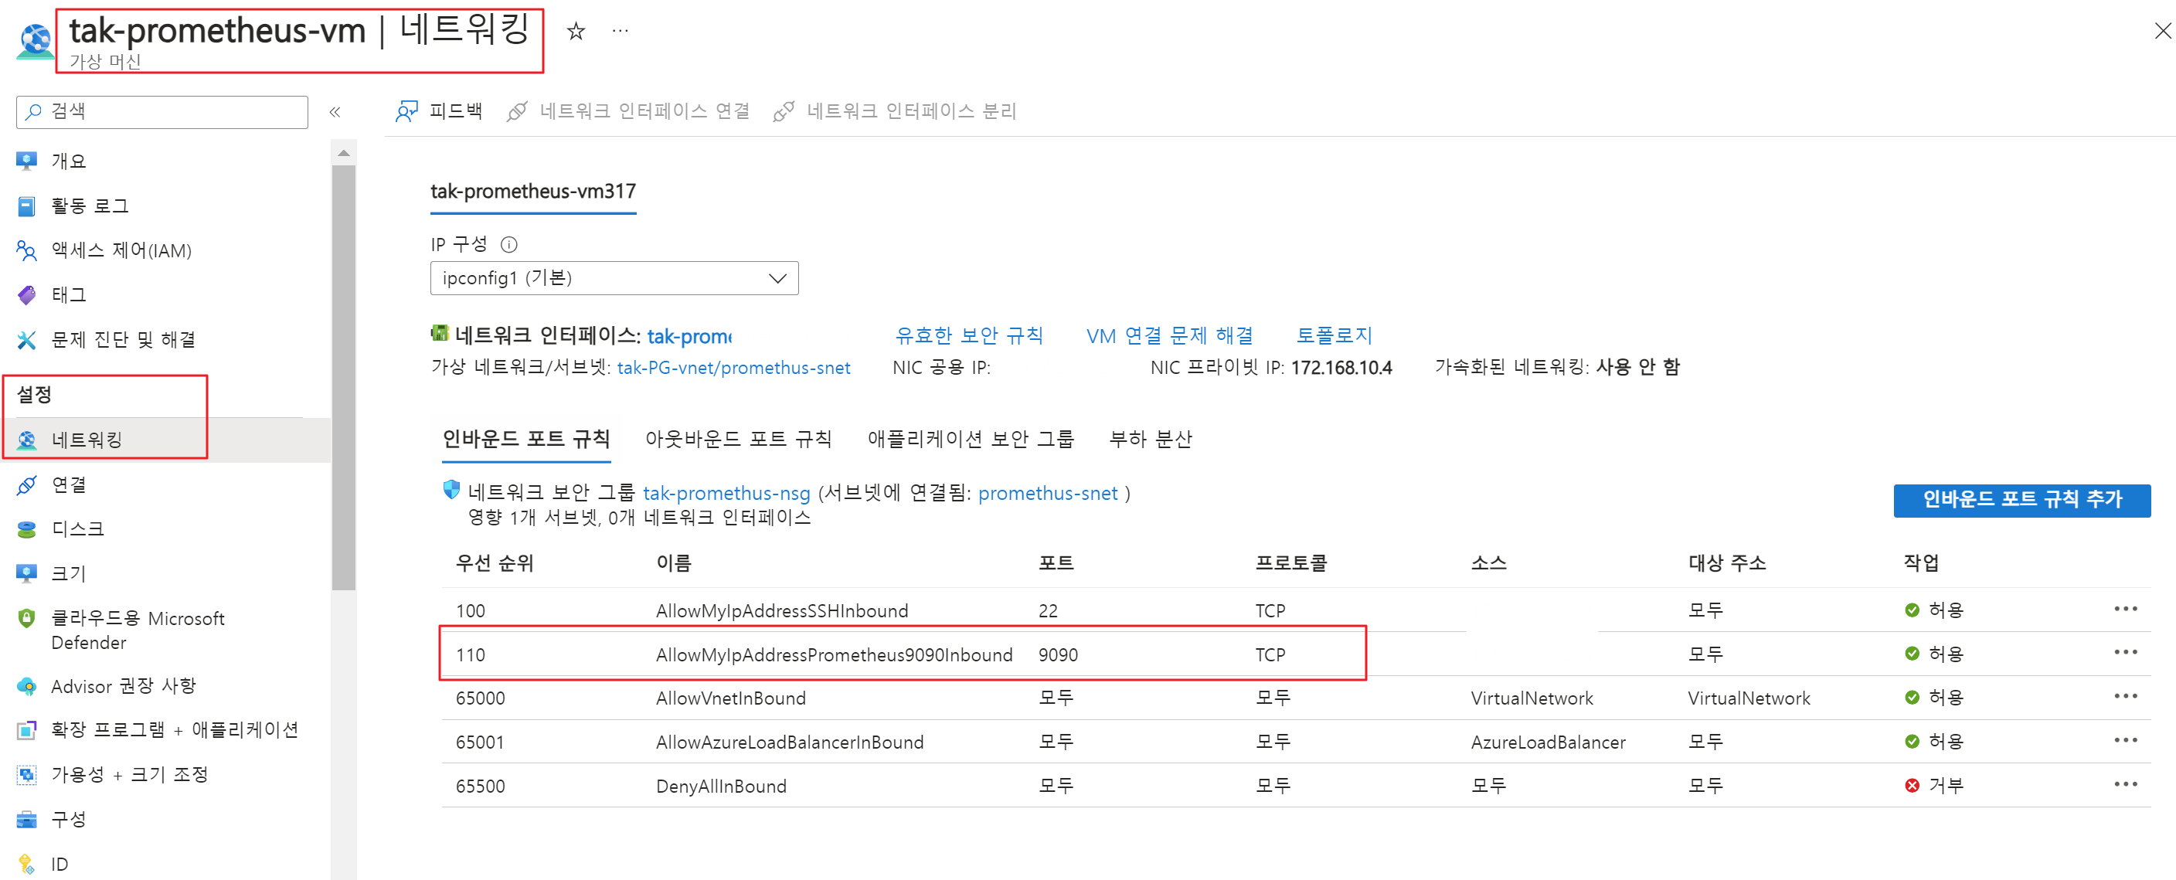Click the favorite star icon
Viewport: 2176px width, 880px height.
coord(575,31)
